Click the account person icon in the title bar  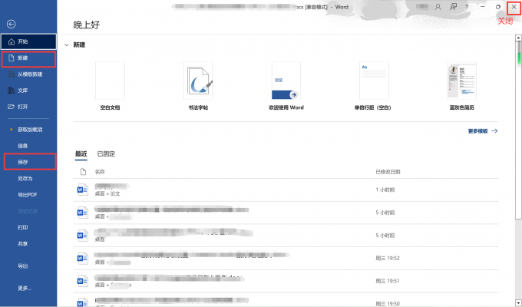[x=438, y=7]
